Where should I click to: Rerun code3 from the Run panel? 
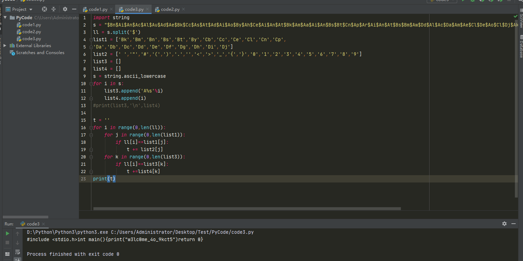7,233
